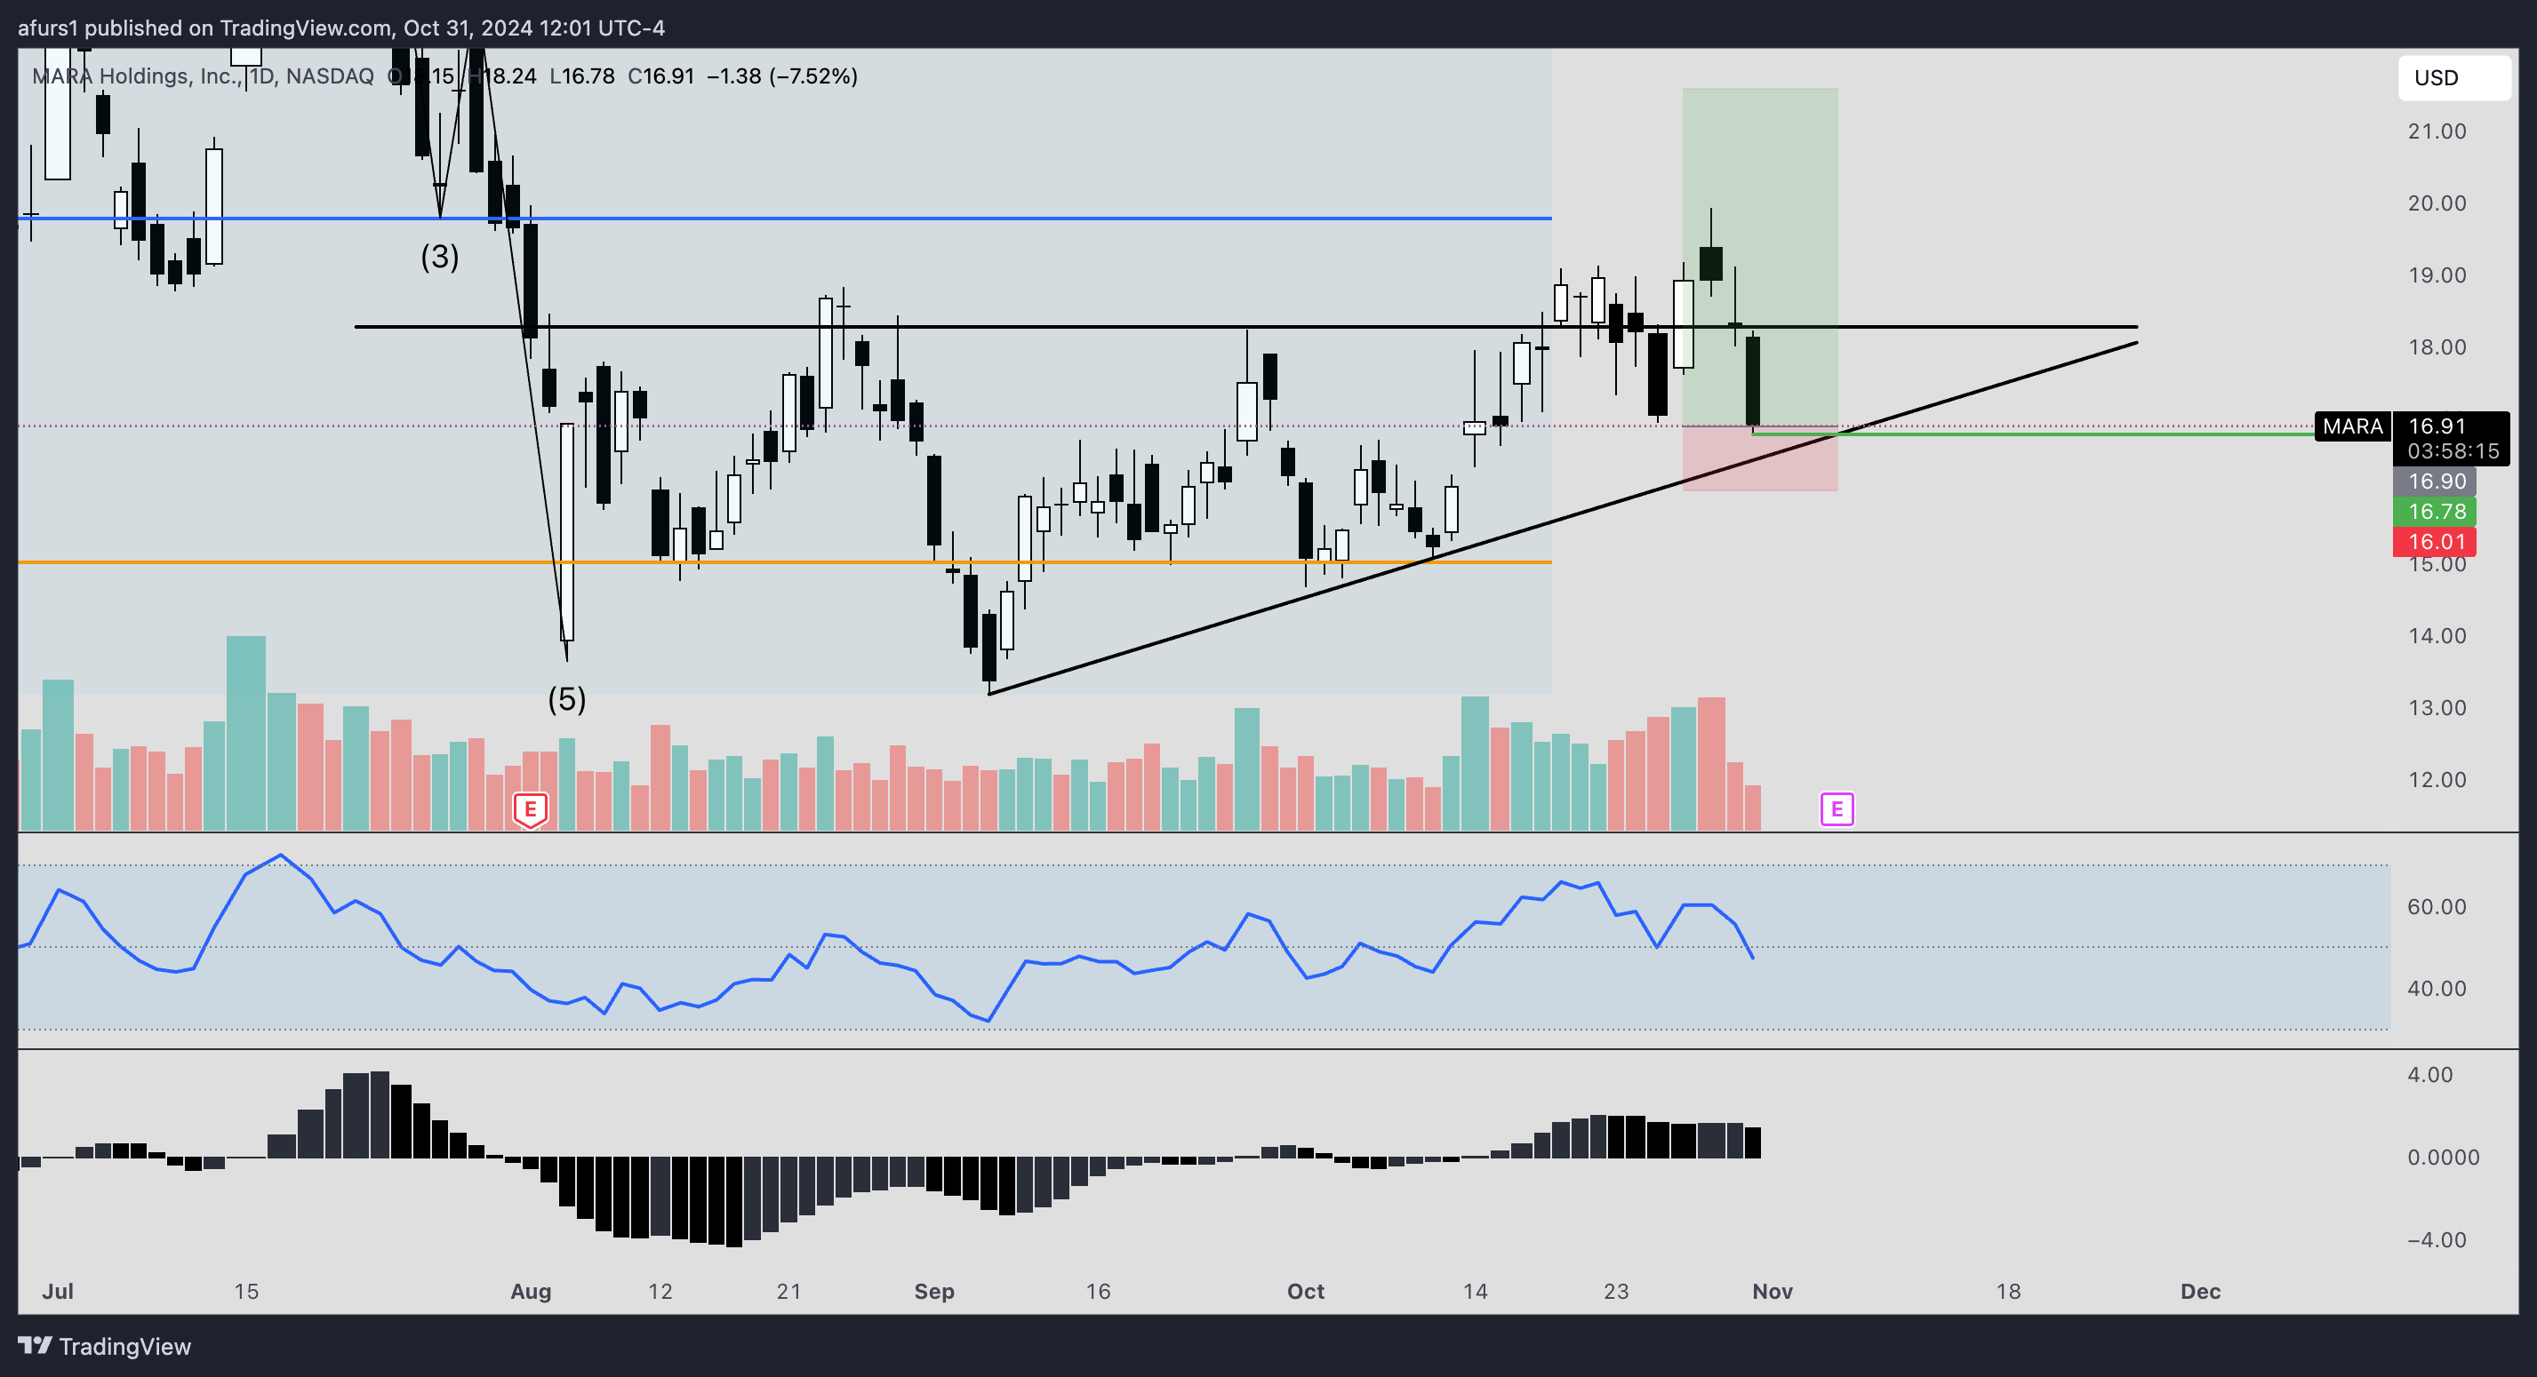Click the 14.00 price axis label

coord(2437,636)
